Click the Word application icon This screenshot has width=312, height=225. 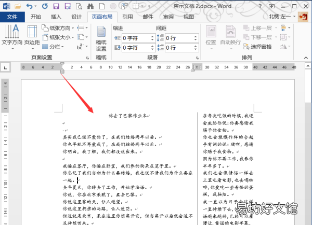point(6,6)
